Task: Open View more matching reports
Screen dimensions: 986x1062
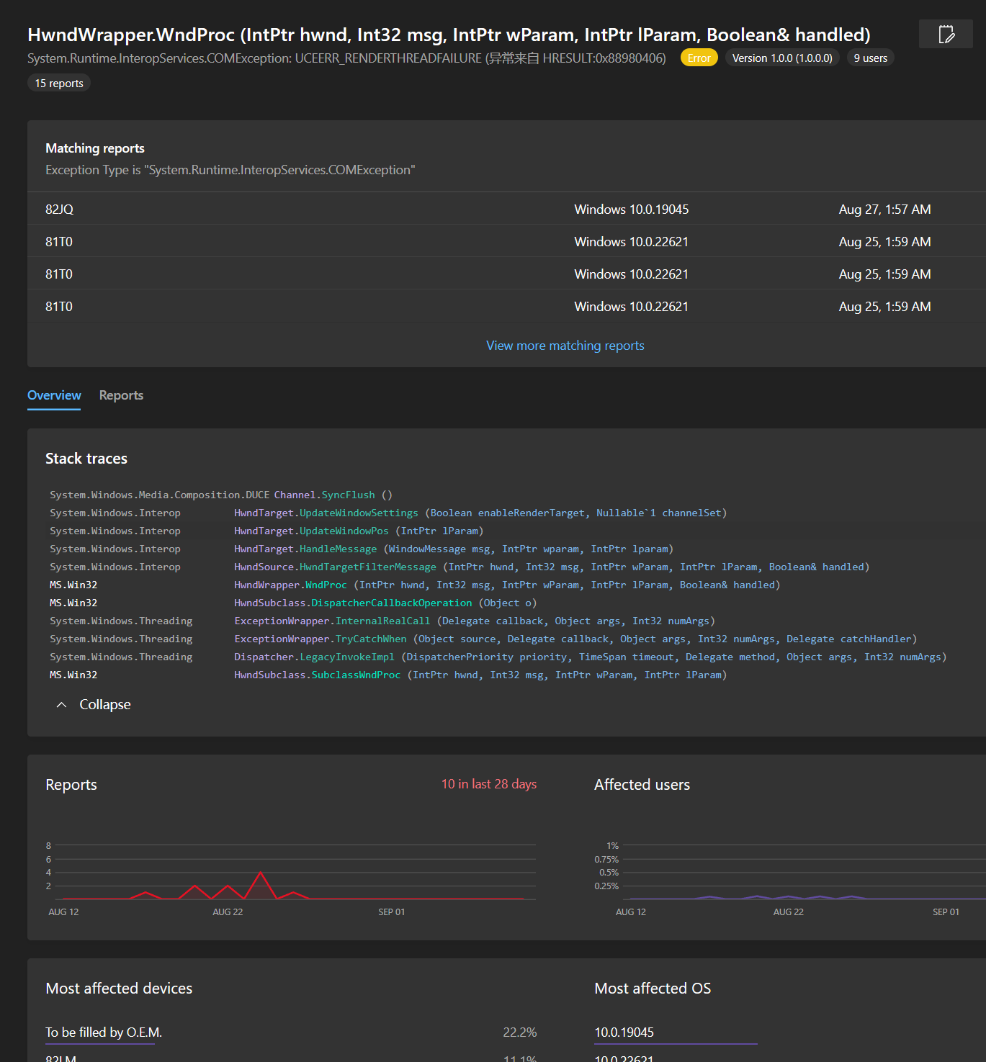Action: (x=565, y=345)
